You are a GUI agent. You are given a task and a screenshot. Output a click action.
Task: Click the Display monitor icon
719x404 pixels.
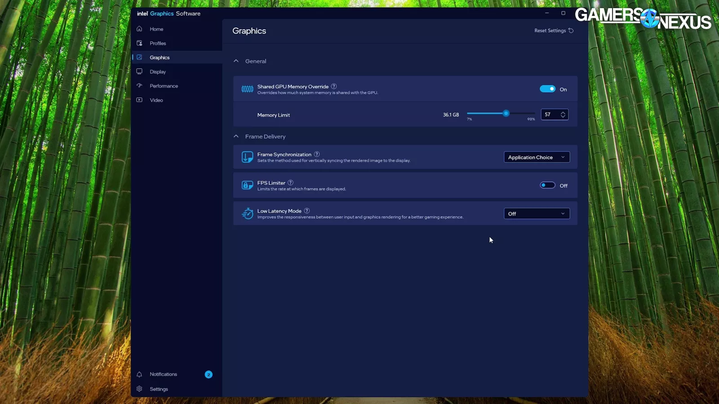(139, 71)
